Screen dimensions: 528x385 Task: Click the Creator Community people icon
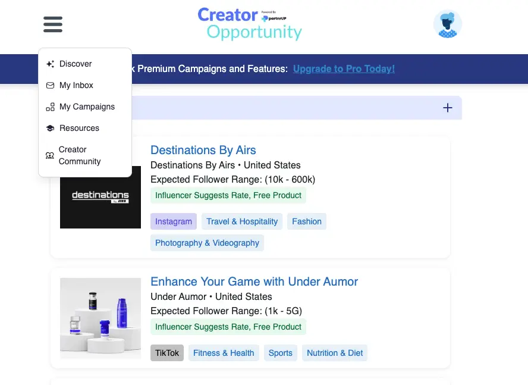point(50,155)
